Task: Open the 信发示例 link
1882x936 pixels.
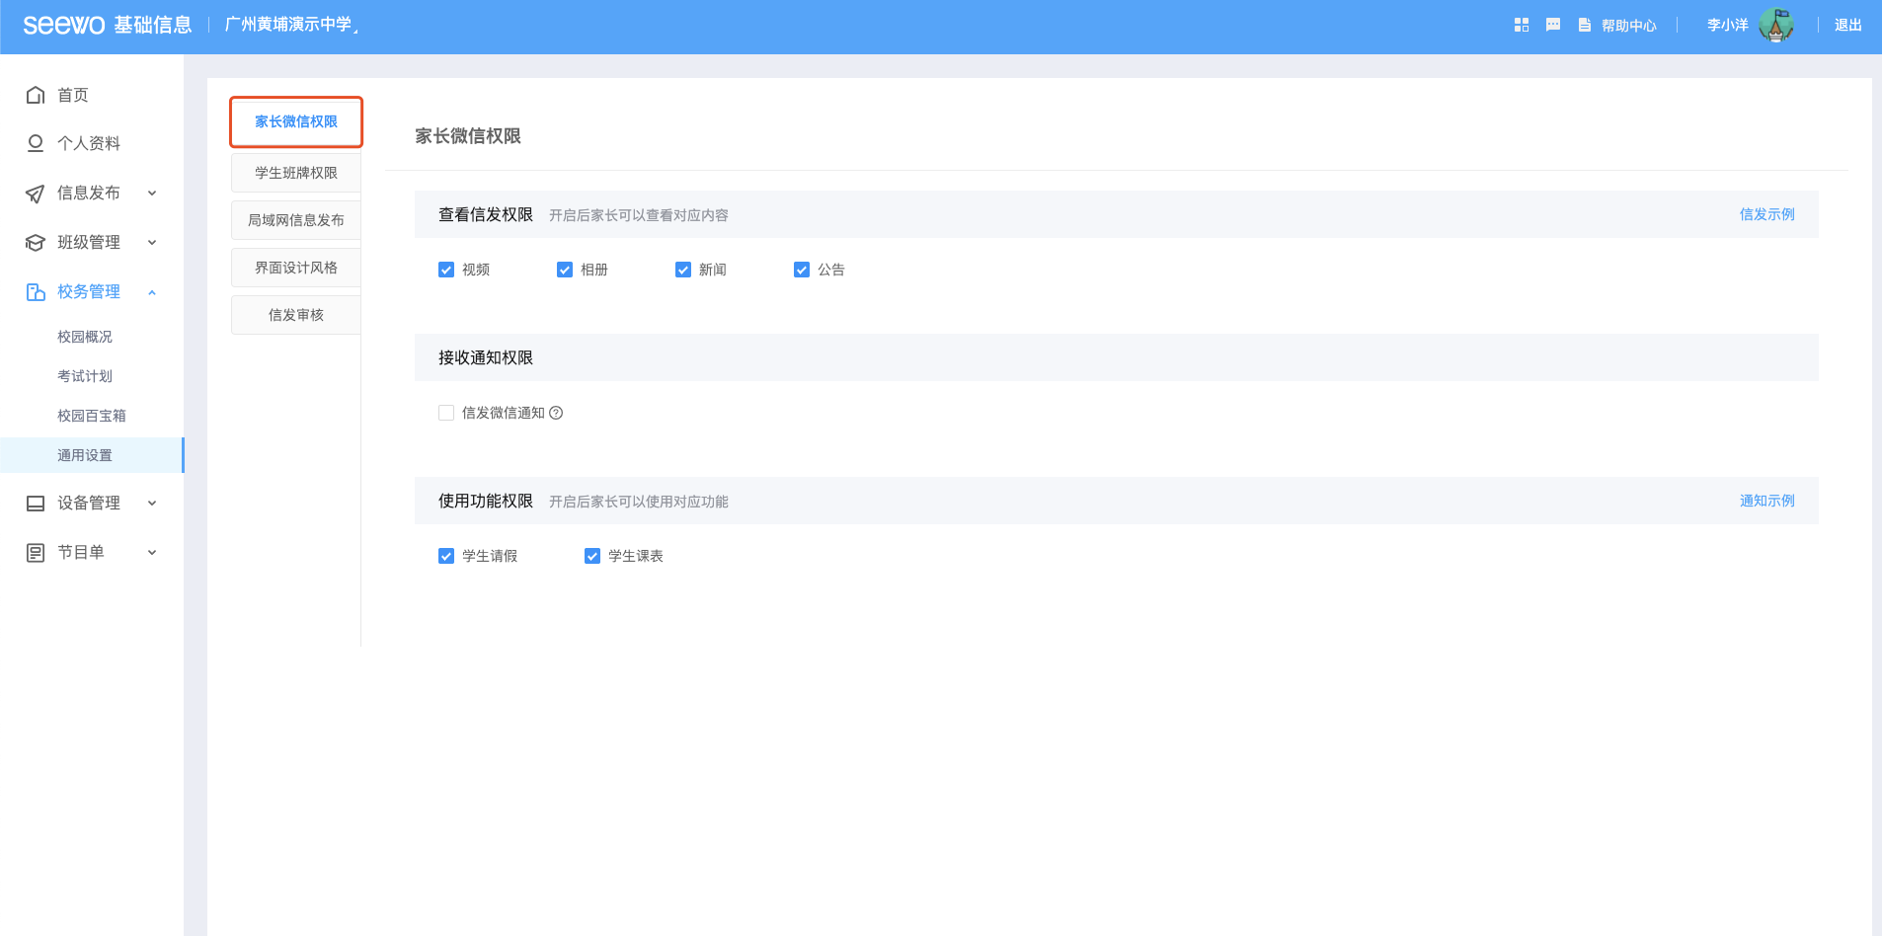Action: [x=1766, y=214]
